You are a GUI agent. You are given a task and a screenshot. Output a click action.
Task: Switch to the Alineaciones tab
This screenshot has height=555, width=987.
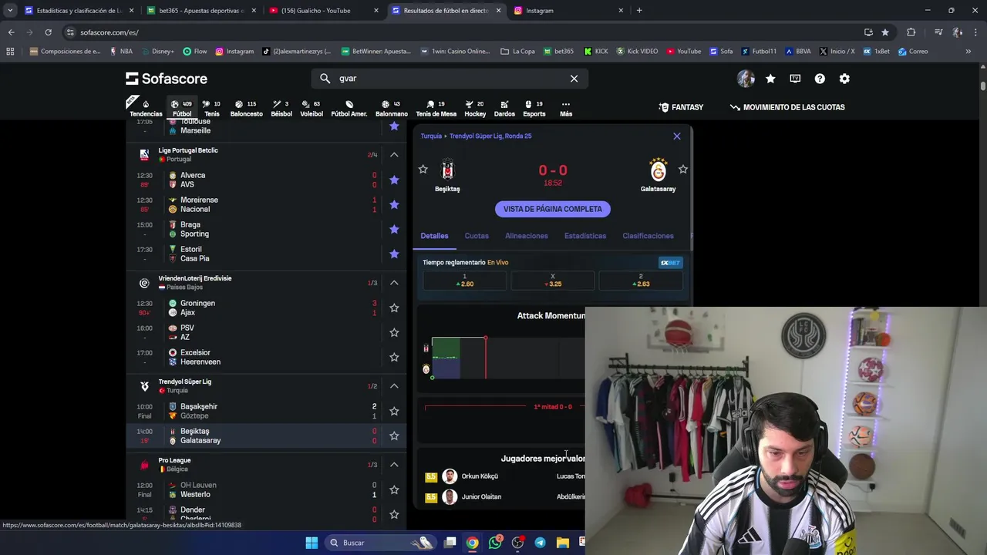pyautogui.click(x=527, y=236)
